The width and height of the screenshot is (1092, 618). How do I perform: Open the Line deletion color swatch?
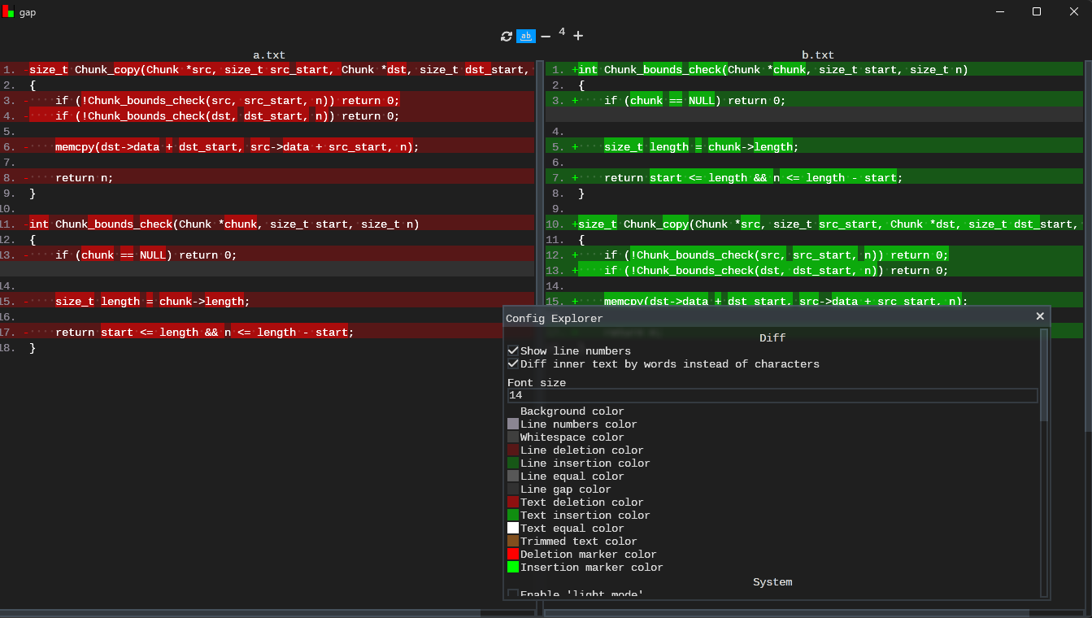point(513,450)
